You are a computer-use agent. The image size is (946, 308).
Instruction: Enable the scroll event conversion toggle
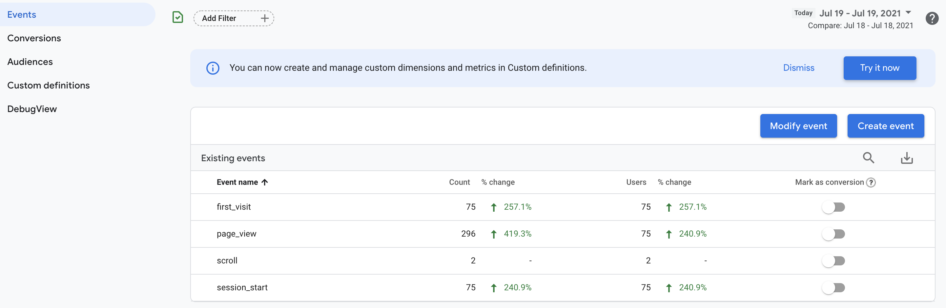(x=835, y=261)
